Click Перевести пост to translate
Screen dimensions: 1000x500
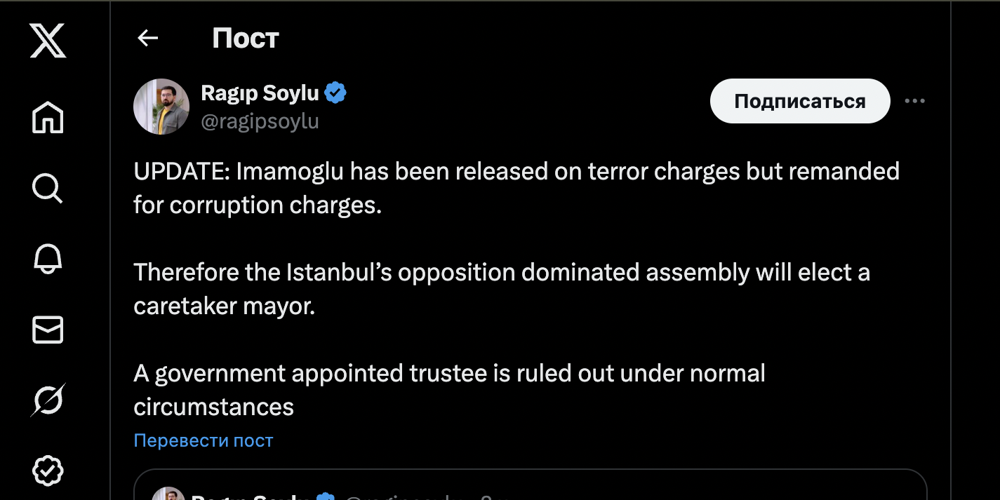coord(204,440)
